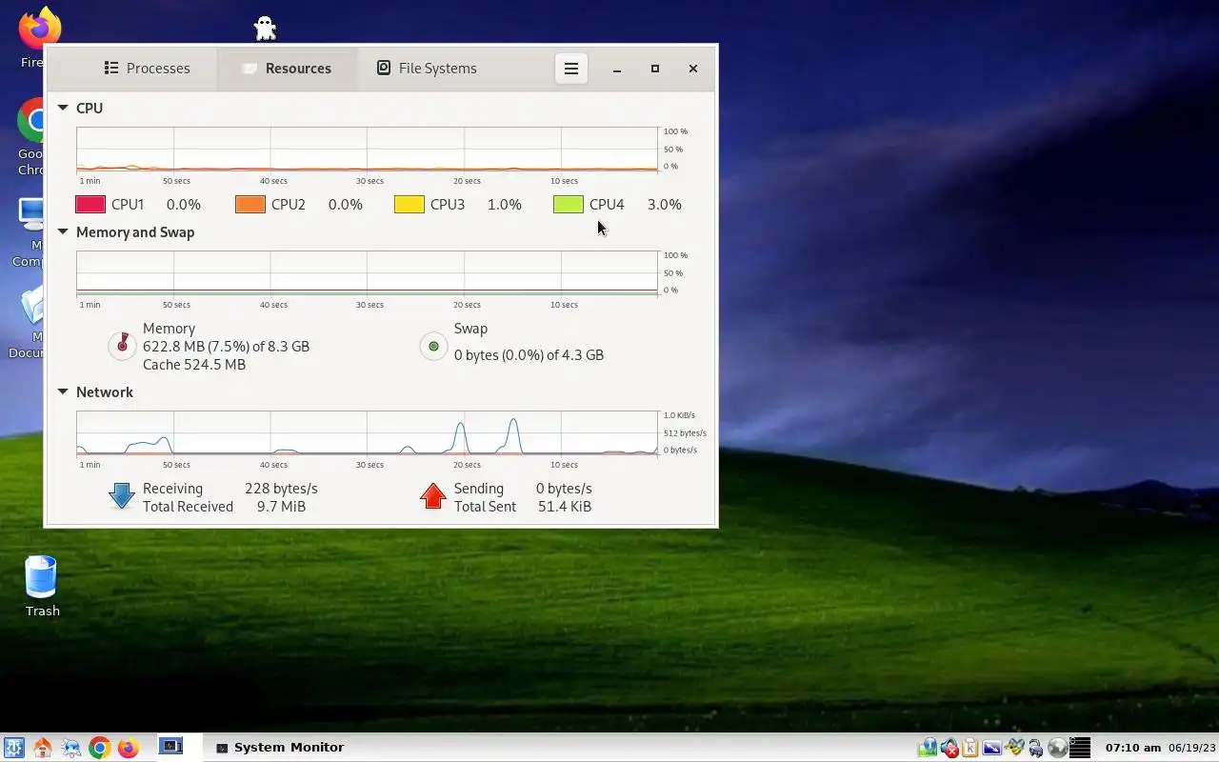The height and width of the screenshot is (762, 1219).
Task: Launch Firefox from the taskbar
Action: tap(128, 748)
